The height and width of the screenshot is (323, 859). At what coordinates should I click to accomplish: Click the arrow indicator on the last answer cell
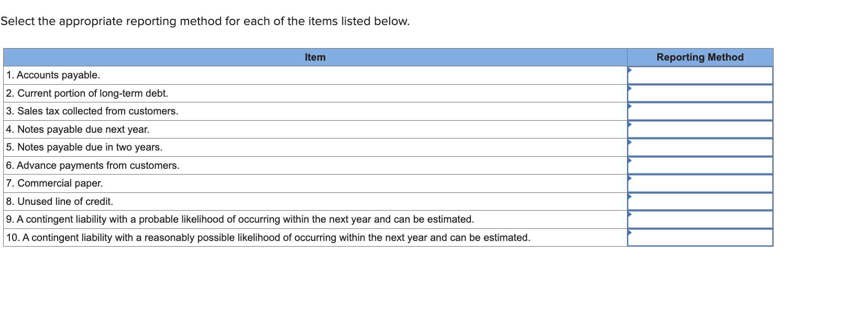[630, 232]
